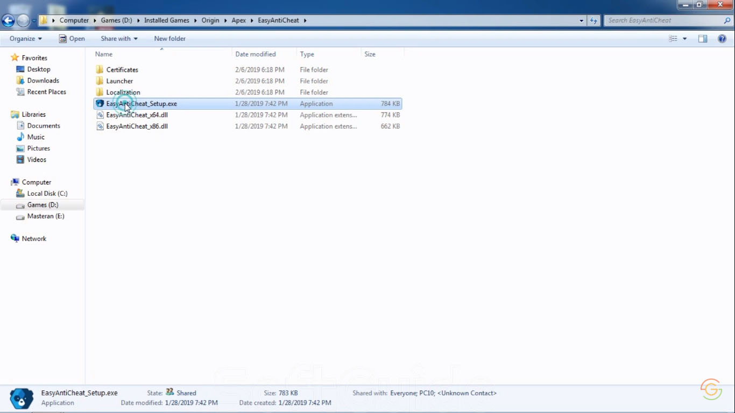Open the Videos library
The image size is (735, 413).
click(37, 160)
